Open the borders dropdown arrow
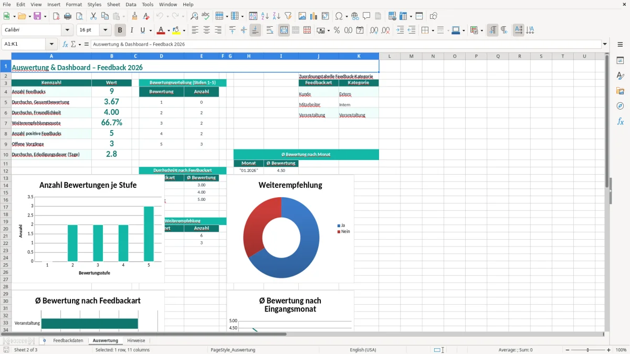The width and height of the screenshot is (630, 354). (433, 30)
